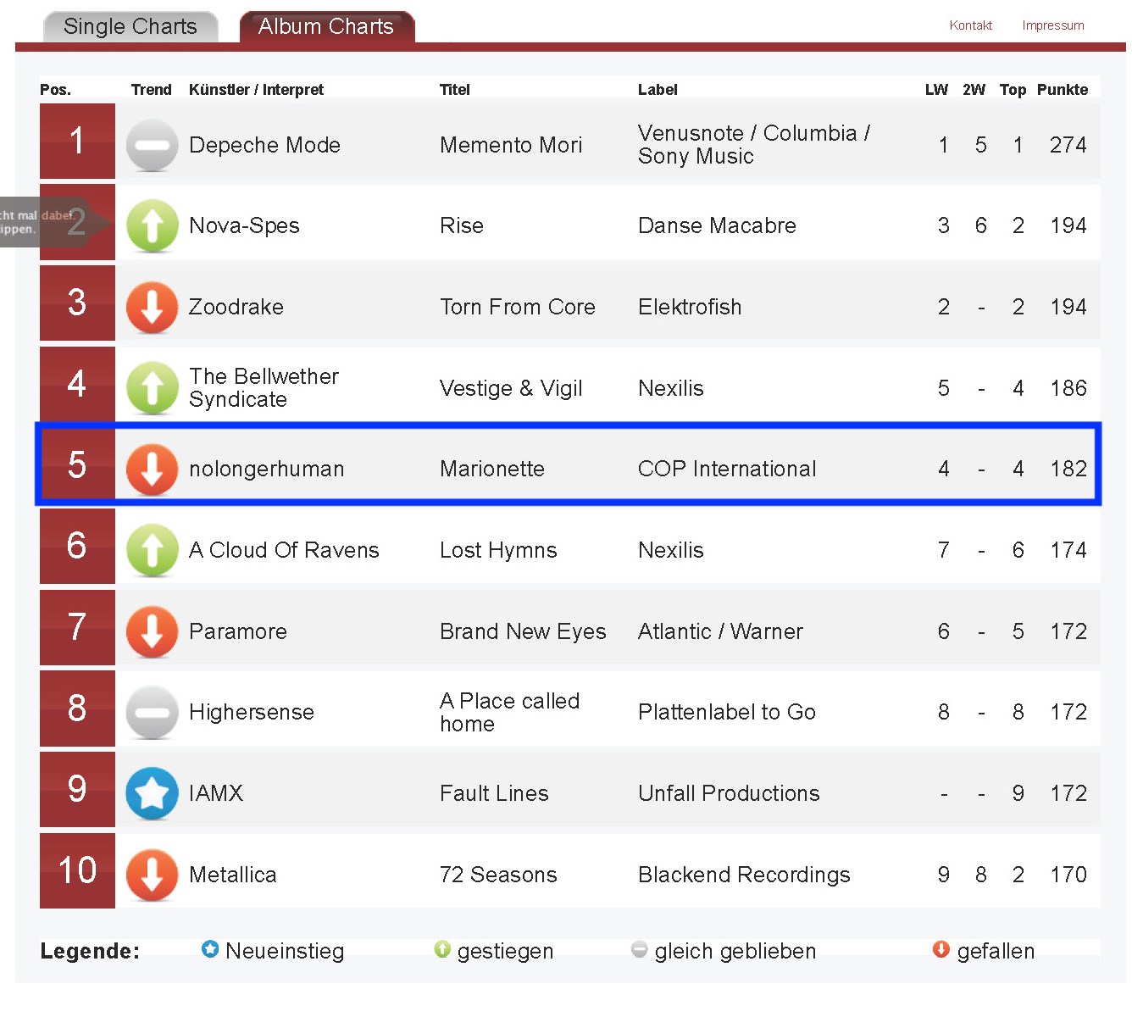Click green up arrow for The Bellwether Syndicate
Viewport: 1132px width, 1017px height.
point(152,388)
